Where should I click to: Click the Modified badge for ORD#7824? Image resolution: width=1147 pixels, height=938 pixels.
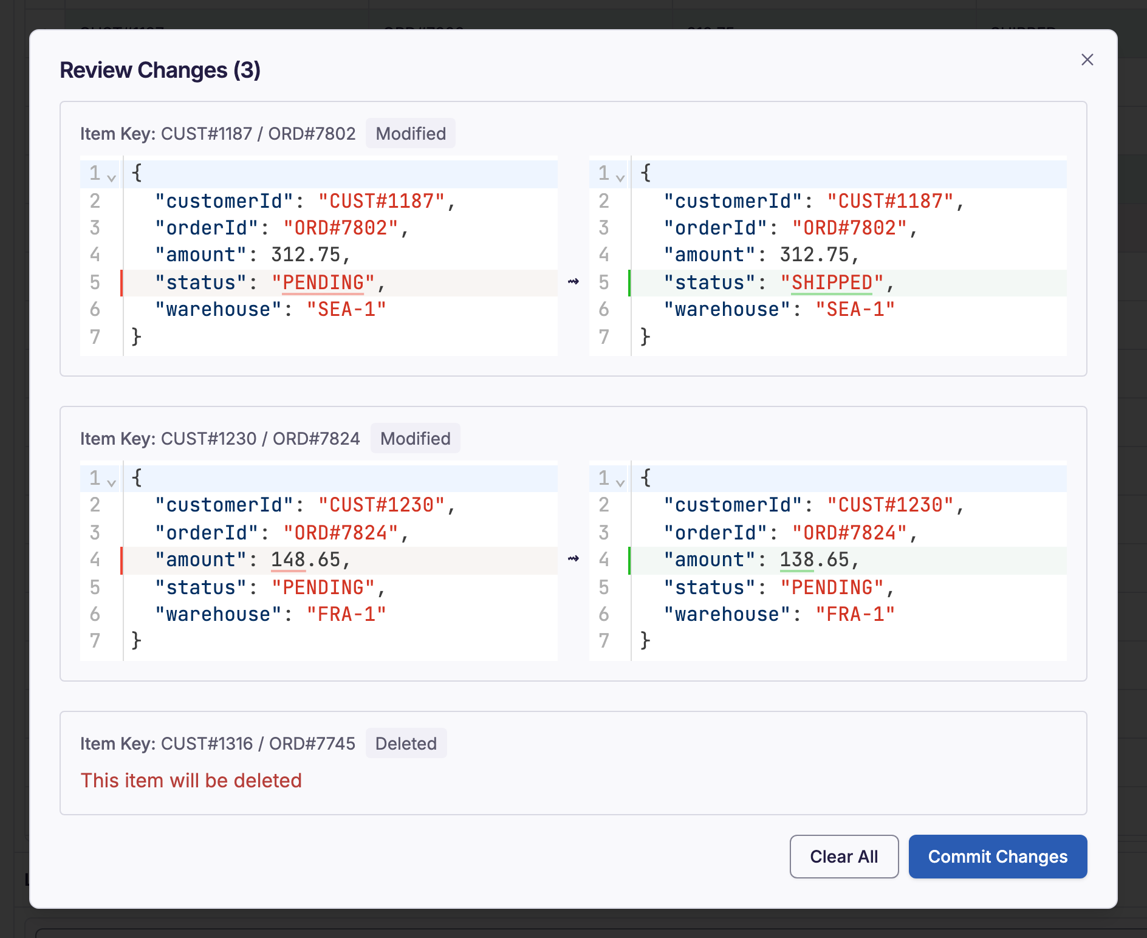coord(416,438)
